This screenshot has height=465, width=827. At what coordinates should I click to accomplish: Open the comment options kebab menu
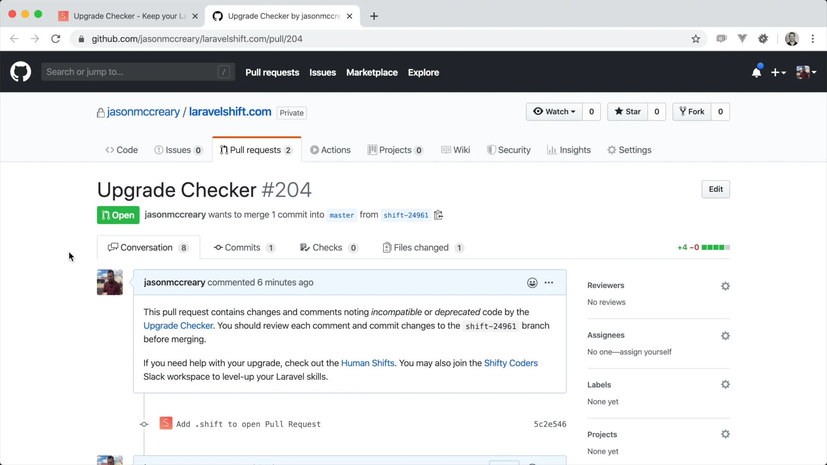(x=549, y=283)
